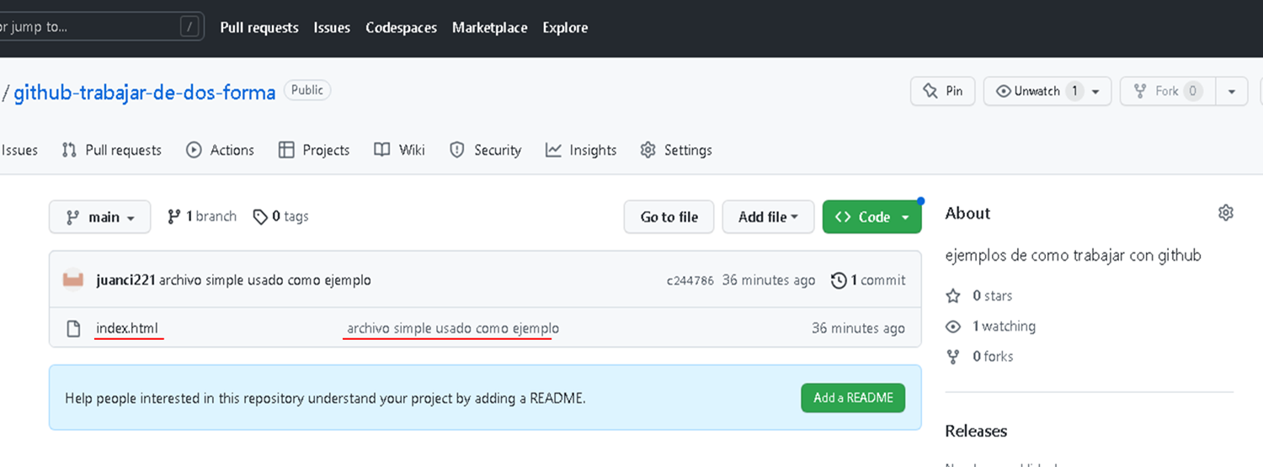The width and height of the screenshot is (1263, 467).
Task: Click the Settings gear icon in tabs
Action: tap(647, 150)
